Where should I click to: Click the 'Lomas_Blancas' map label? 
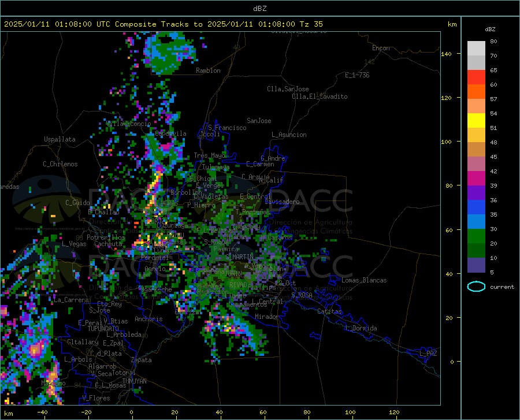click(x=364, y=280)
